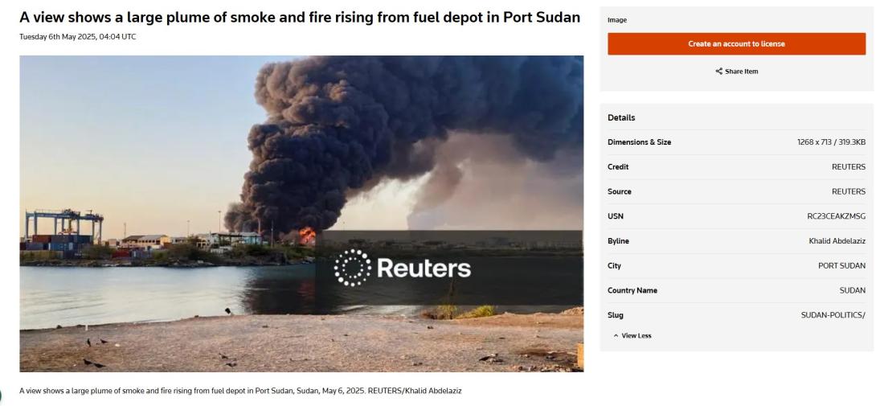Click the Dimensions & Size value
884x406 pixels.
pos(831,142)
